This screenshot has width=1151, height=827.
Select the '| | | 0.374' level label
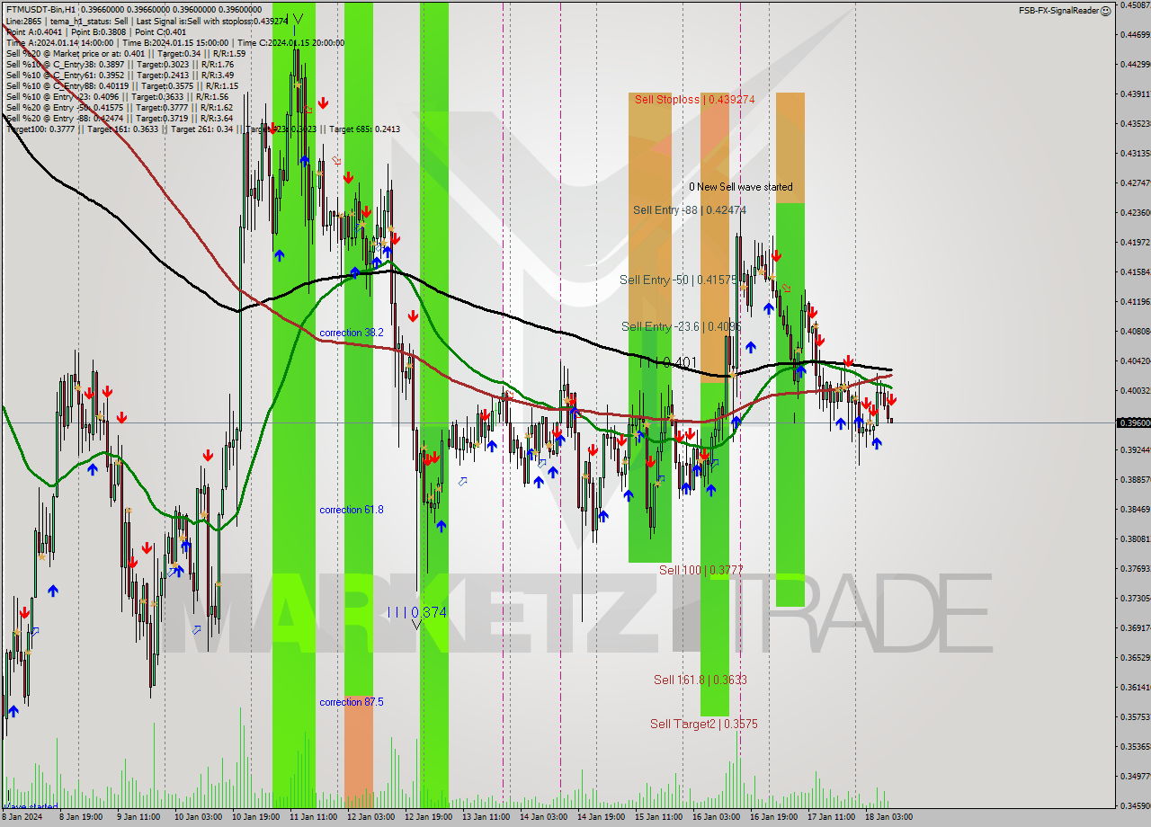(416, 612)
